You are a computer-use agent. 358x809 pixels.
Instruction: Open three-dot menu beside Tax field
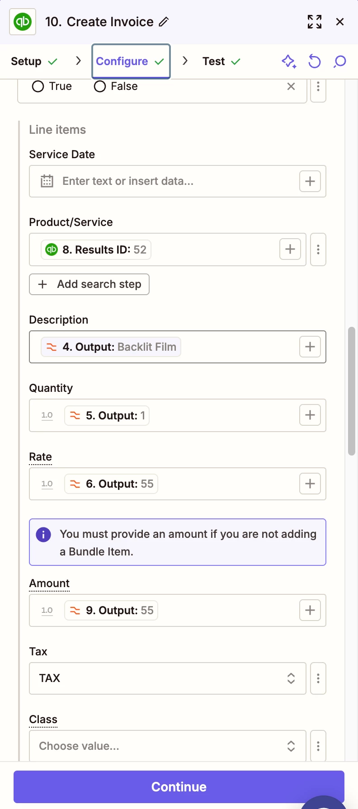pos(318,678)
